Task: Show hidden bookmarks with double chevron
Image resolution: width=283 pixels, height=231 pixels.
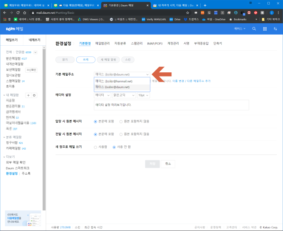Action: 256,19
